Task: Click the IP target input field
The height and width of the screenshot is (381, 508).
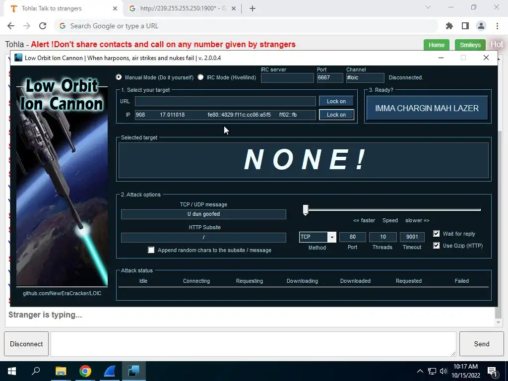Action: [x=225, y=115]
